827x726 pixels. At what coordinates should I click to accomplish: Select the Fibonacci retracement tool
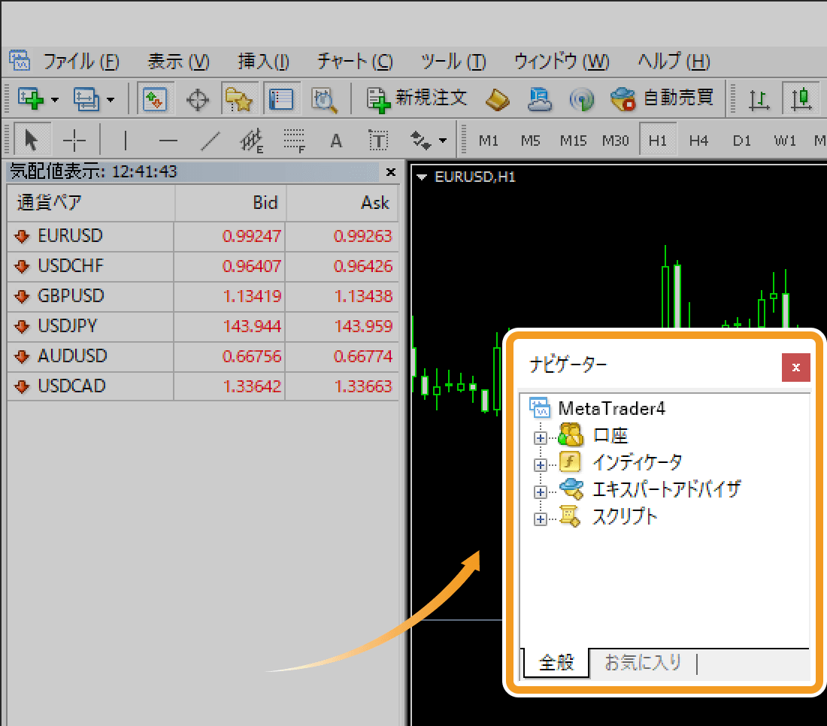pos(294,140)
